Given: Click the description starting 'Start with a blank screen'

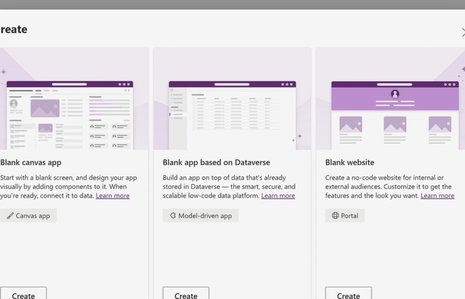Looking at the screenshot, I should click(x=69, y=187).
